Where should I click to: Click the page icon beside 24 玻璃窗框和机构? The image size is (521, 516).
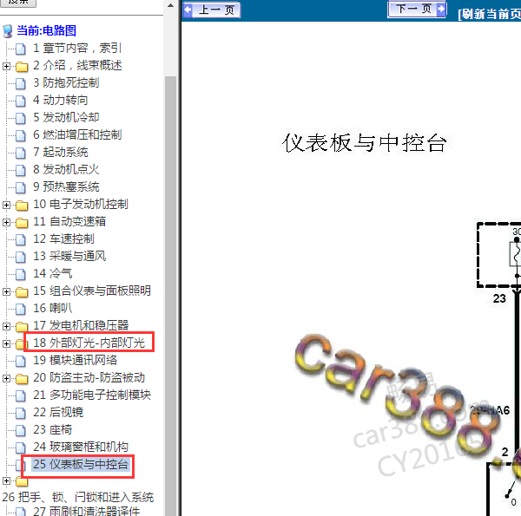pos(21,447)
